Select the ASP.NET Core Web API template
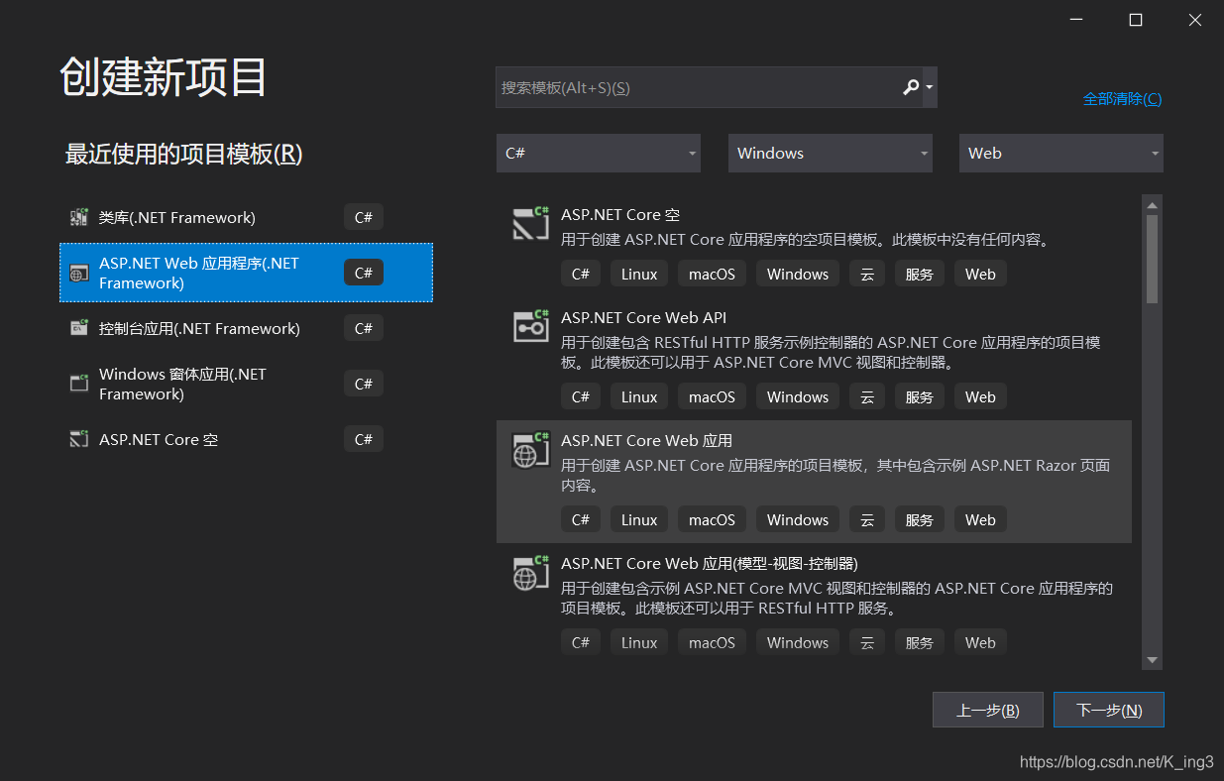The image size is (1224, 781). (814, 358)
